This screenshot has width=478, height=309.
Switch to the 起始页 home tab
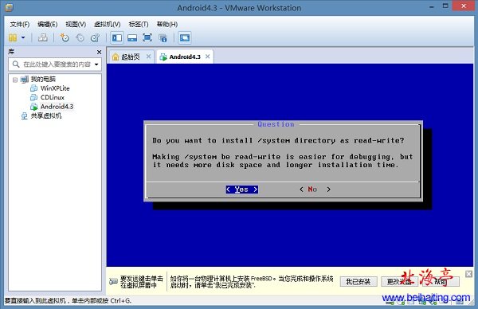click(x=131, y=57)
